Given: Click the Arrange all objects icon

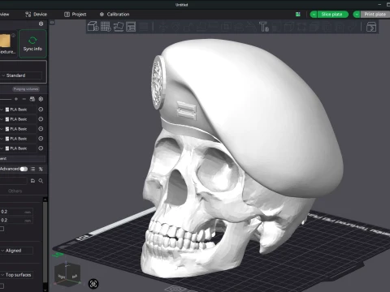Looking at the screenshot, I should [131, 27].
